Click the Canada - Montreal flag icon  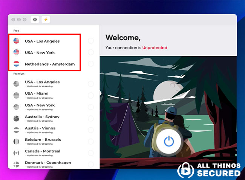click(x=16, y=153)
